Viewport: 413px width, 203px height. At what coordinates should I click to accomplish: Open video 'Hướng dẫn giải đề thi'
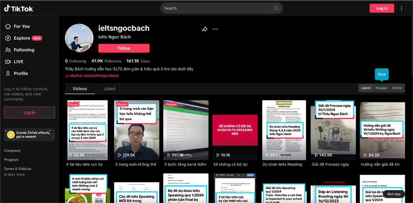[383, 130]
